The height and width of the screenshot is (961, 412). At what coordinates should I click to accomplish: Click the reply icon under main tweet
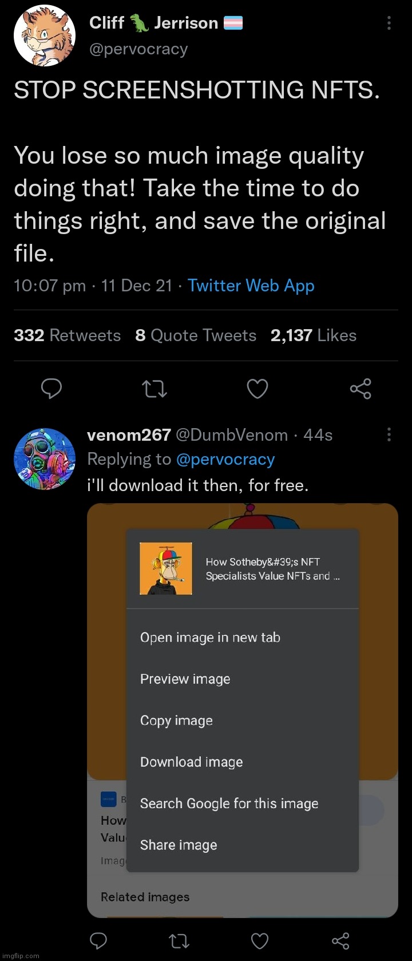click(51, 389)
